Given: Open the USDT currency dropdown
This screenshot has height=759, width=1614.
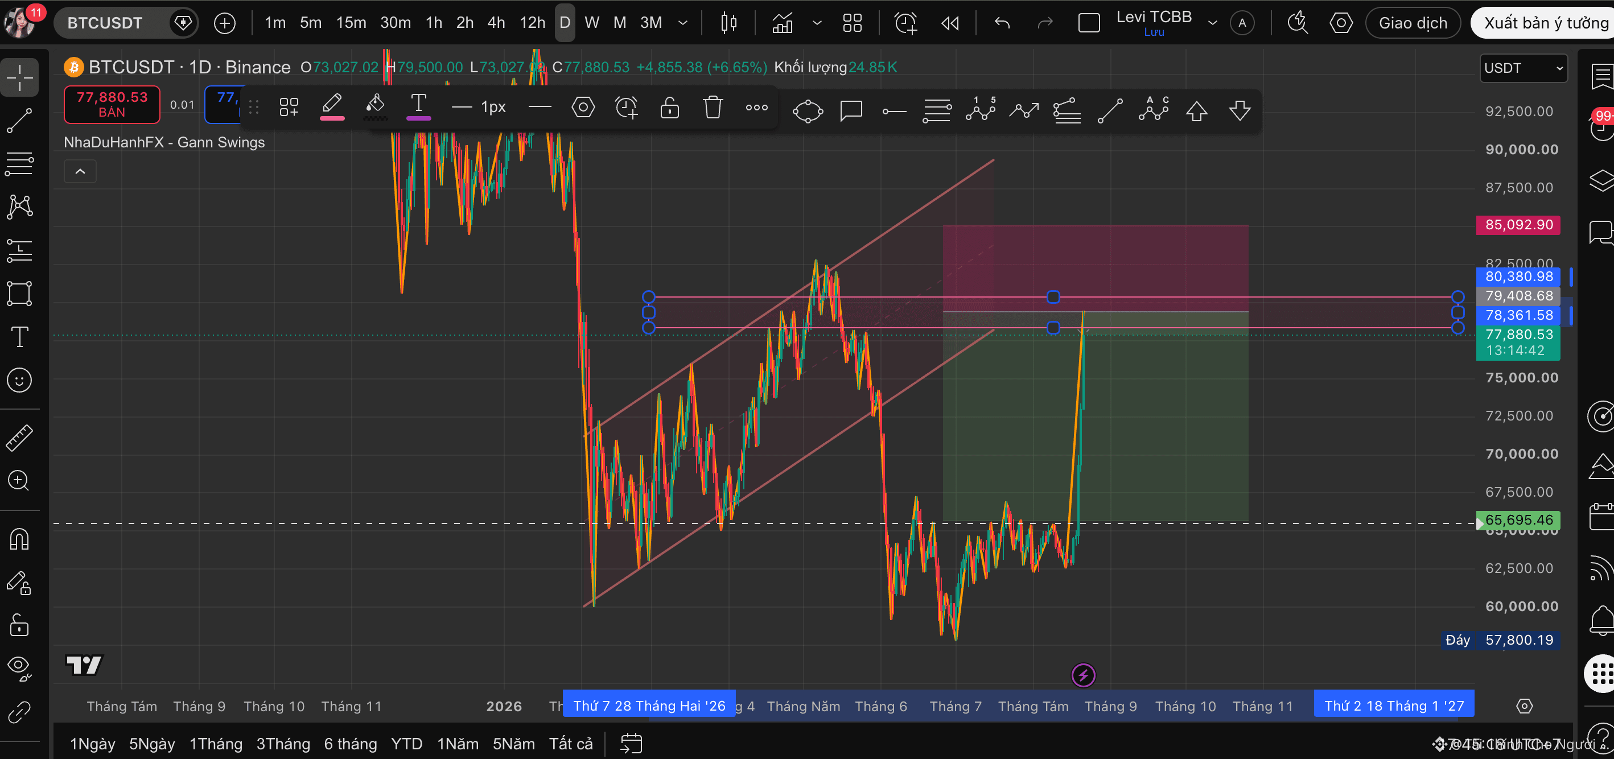Looking at the screenshot, I should (x=1523, y=68).
